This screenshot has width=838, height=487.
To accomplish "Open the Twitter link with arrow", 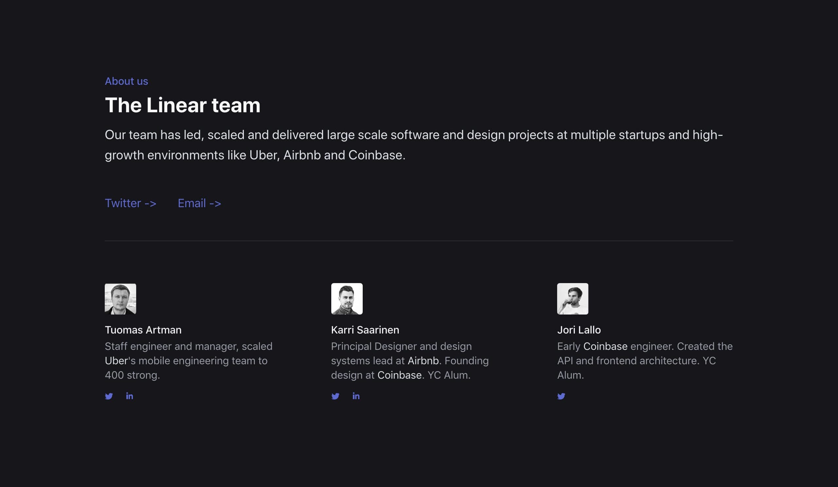I will point(131,203).
